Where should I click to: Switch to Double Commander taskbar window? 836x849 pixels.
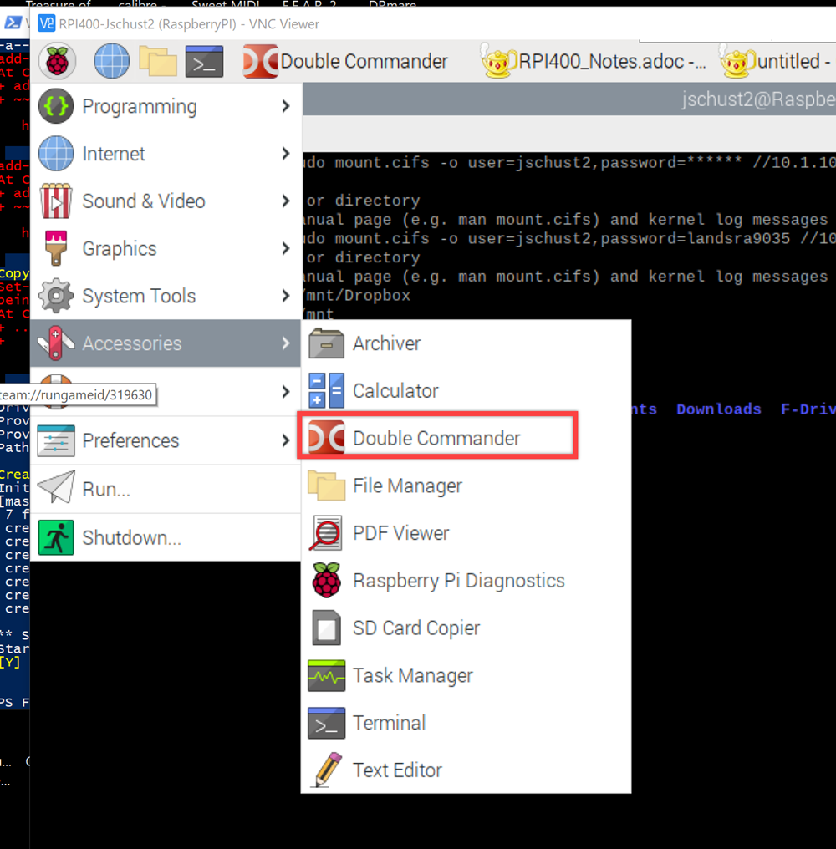[x=345, y=61]
